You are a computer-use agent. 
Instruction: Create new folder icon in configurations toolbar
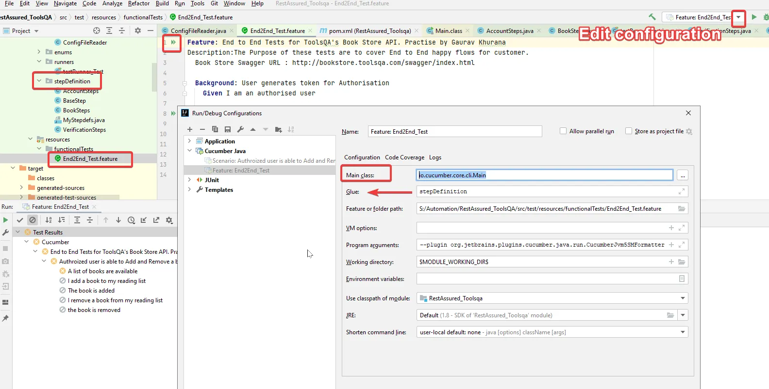point(278,129)
